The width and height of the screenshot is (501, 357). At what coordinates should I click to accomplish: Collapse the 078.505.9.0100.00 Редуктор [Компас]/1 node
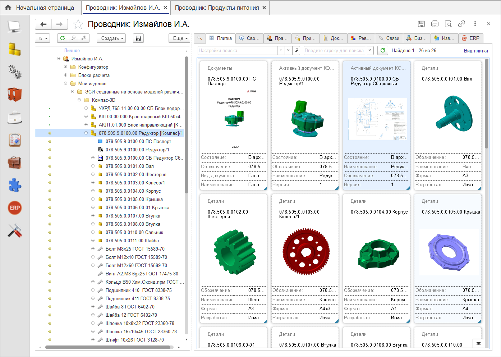(86, 133)
